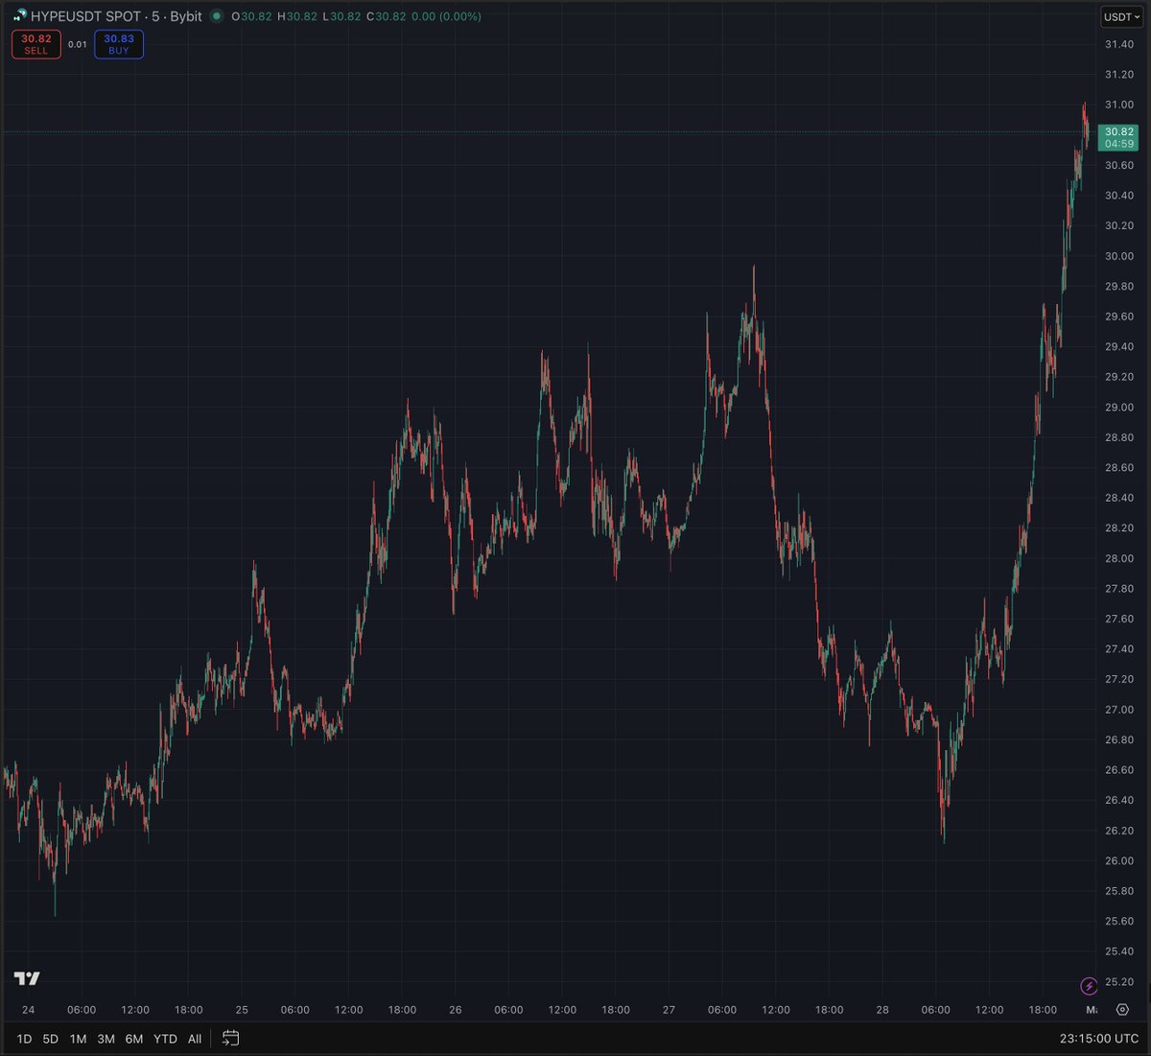Select the 3M time range
This screenshot has height=1056, width=1151.
tap(106, 1039)
